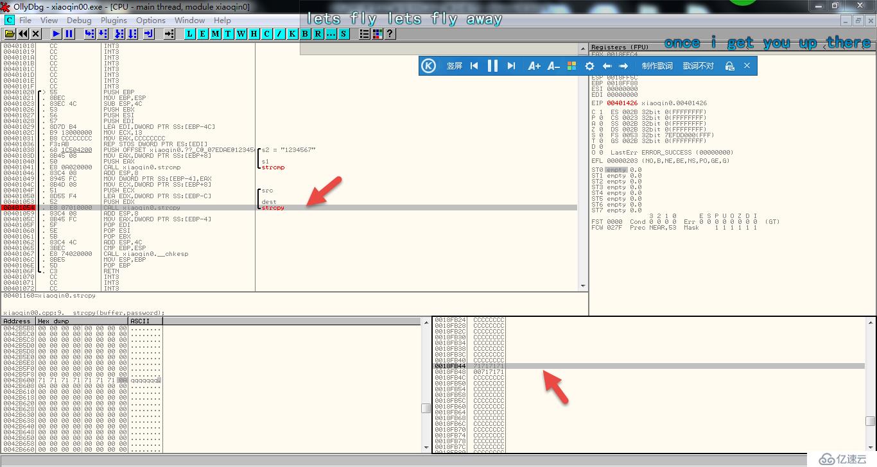Viewport: 877px width, 467px height.
Task: Show CPU window with C toolbar button
Action: pos(267,33)
